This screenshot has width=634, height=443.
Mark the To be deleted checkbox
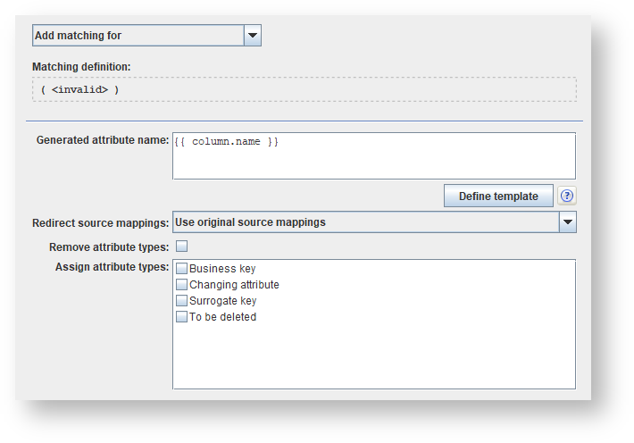(182, 317)
